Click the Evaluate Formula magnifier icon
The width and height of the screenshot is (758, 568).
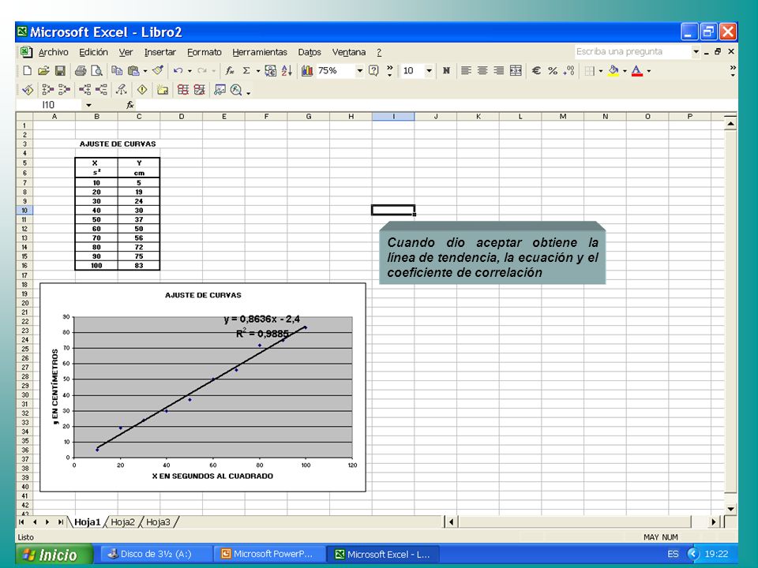coord(236,90)
